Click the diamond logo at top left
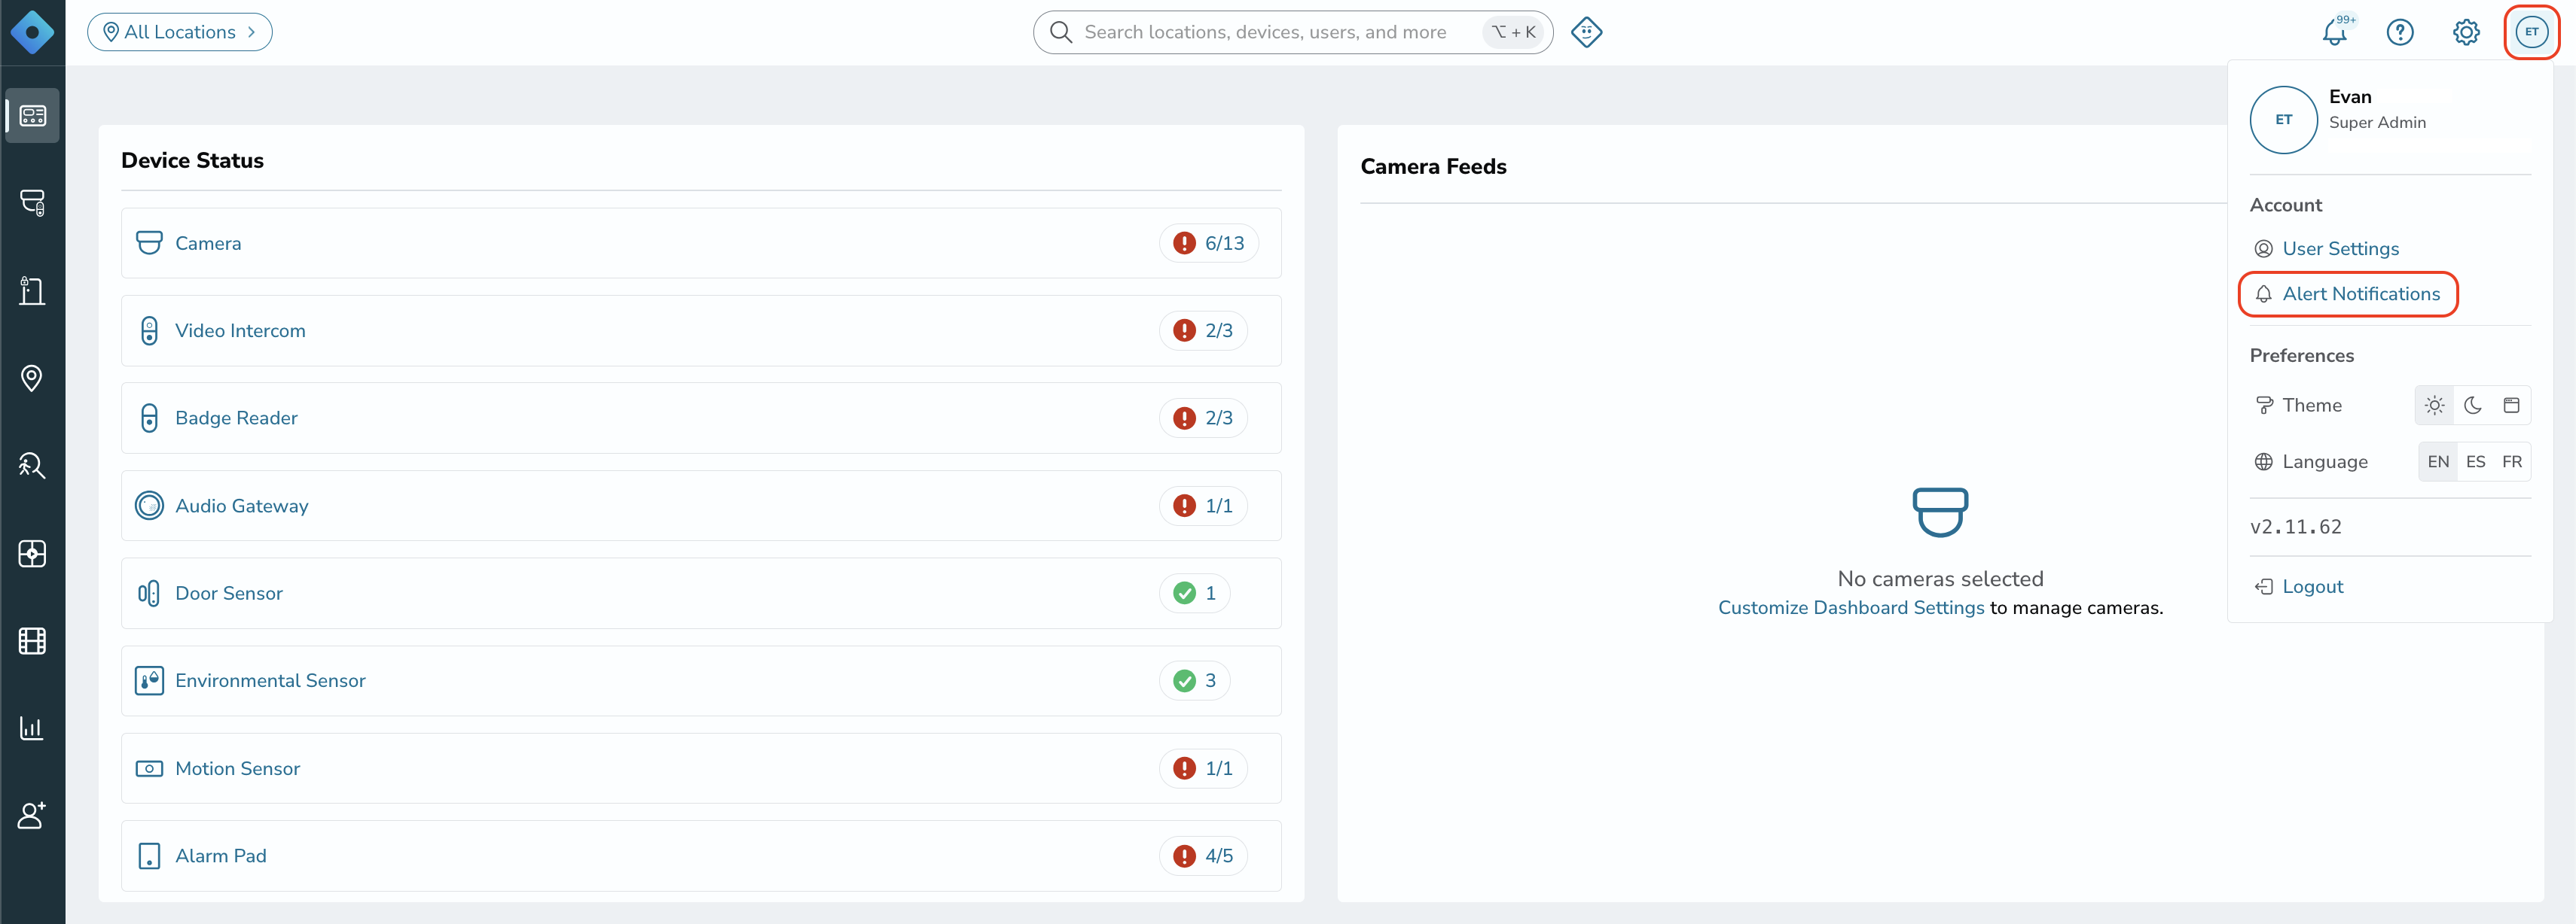 pyautogui.click(x=32, y=32)
